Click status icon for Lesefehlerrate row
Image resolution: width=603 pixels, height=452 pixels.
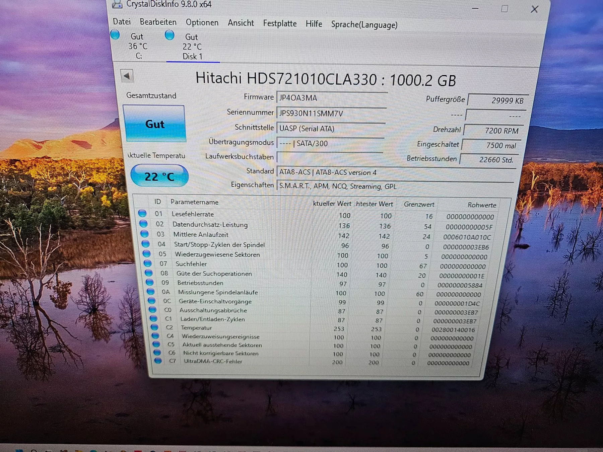[142, 213]
